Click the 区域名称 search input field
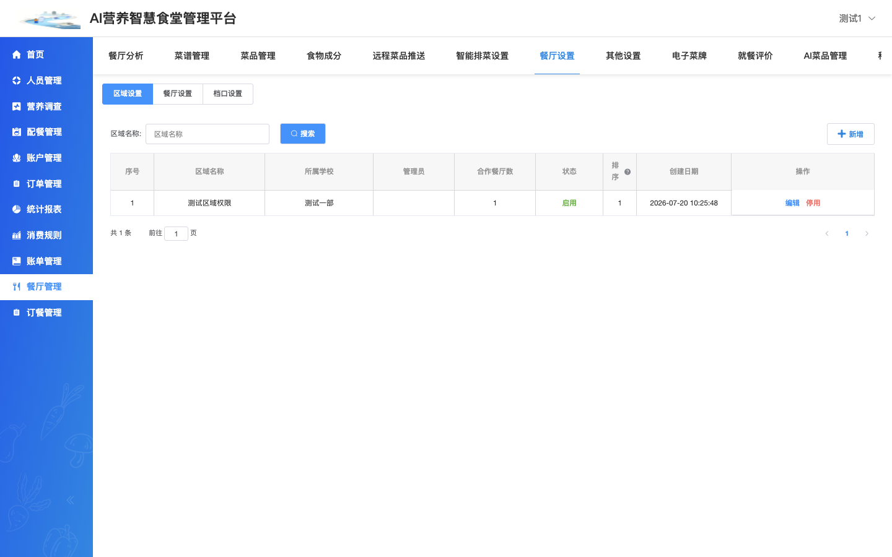This screenshot has width=892, height=557. (x=208, y=134)
